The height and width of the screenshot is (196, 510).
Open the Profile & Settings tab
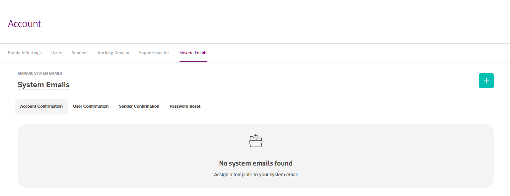coord(25,53)
